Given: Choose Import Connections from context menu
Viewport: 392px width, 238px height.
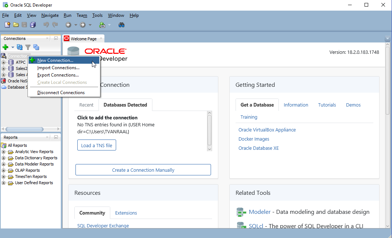Looking at the screenshot, I should pos(64,68).
